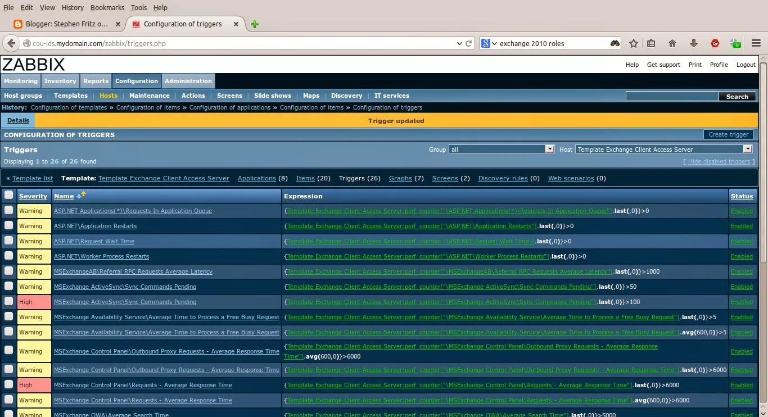Close the Configuration of triggers tab
Viewport: 768px width, 417px height.
click(236, 24)
